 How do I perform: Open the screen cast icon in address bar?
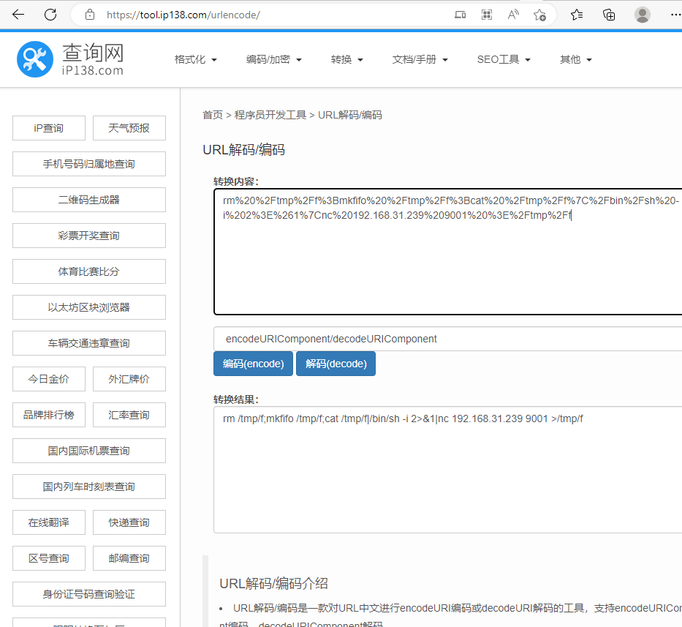(x=461, y=15)
